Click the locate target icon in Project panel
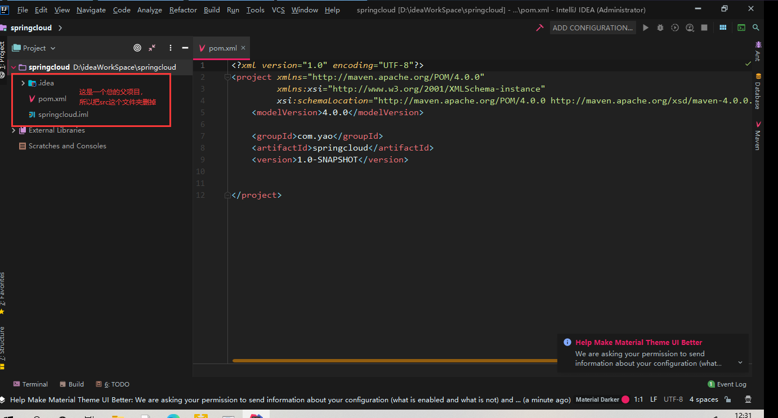This screenshot has height=418, width=778. pos(137,48)
